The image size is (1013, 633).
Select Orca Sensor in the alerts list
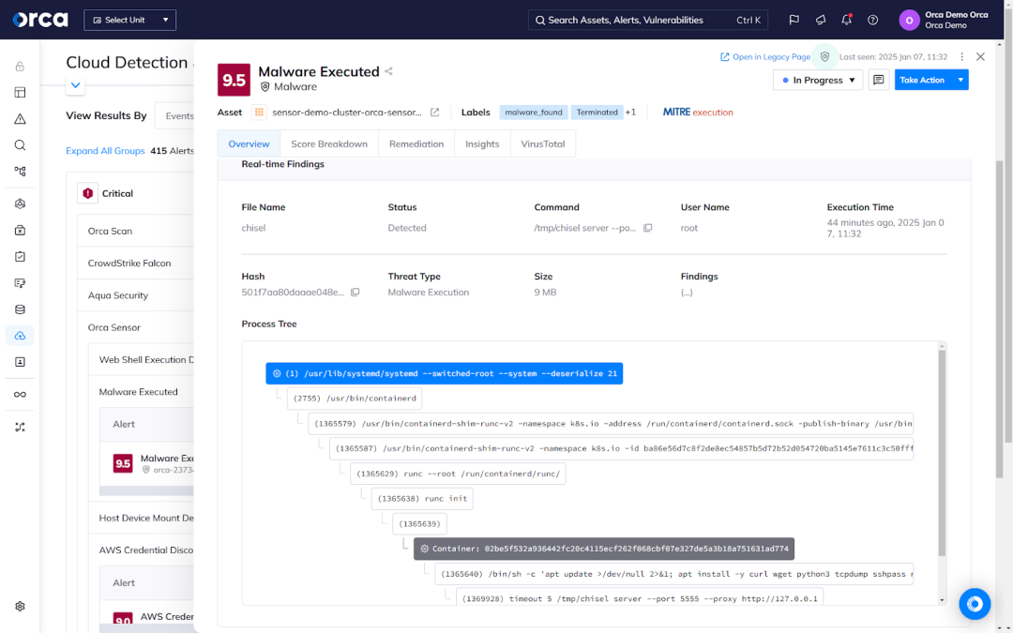click(136, 327)
